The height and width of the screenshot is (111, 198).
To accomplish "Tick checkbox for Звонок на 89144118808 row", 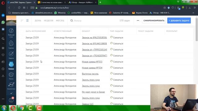I will [22, 43].
